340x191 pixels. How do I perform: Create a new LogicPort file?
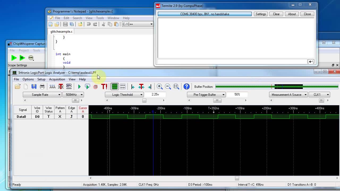click(x=26, y=86)
